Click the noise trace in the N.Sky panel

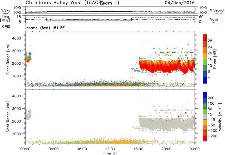(x=110, y=11)
